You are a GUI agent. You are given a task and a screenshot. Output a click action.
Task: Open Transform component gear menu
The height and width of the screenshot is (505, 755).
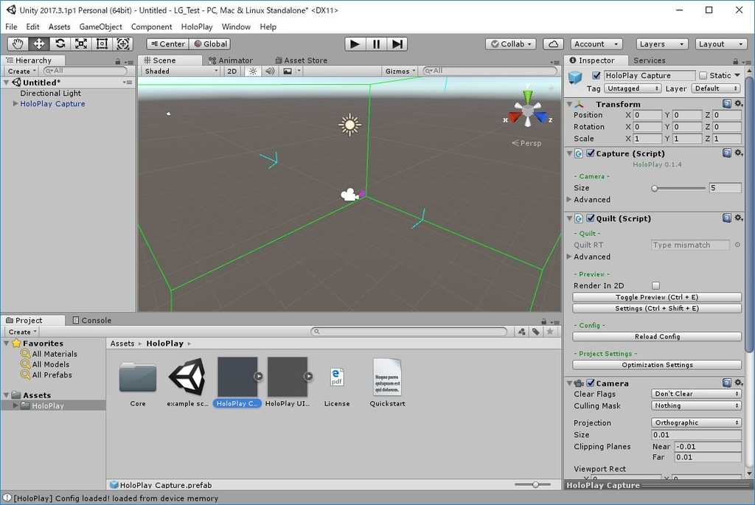[x=739, y=103]
